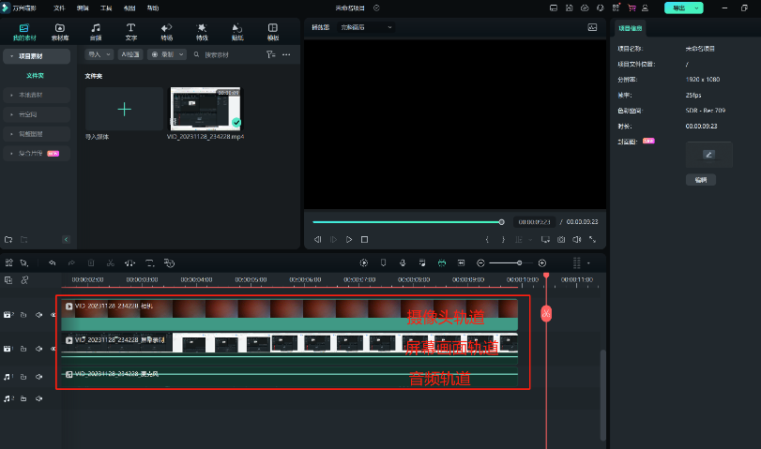
Task: Click the stop button in preview controls
Action: (x=365, y=240)
